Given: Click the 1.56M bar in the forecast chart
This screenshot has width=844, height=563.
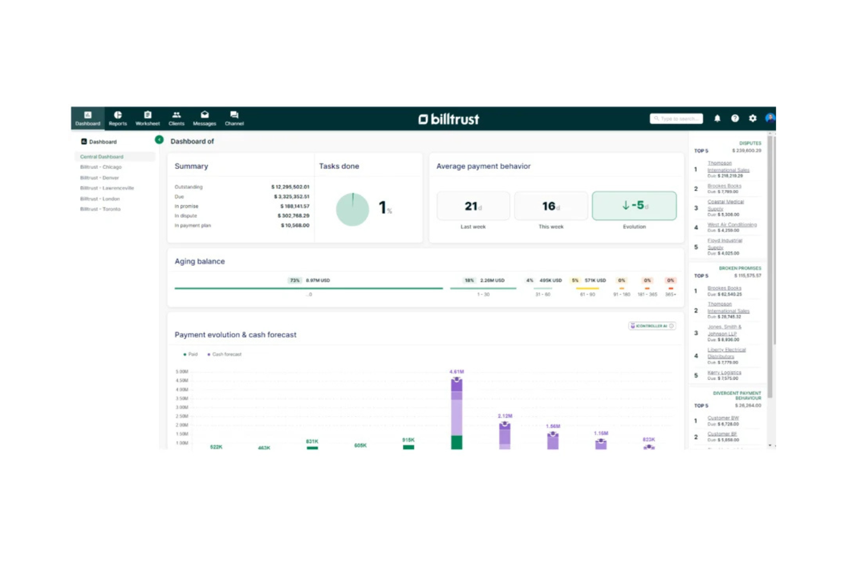Looking at the screenshot, I should coord(553,441).
